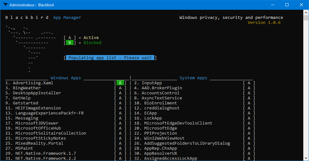
Task: Select the '12. creddialoghost' entry
Action: [x=157, y=108]
